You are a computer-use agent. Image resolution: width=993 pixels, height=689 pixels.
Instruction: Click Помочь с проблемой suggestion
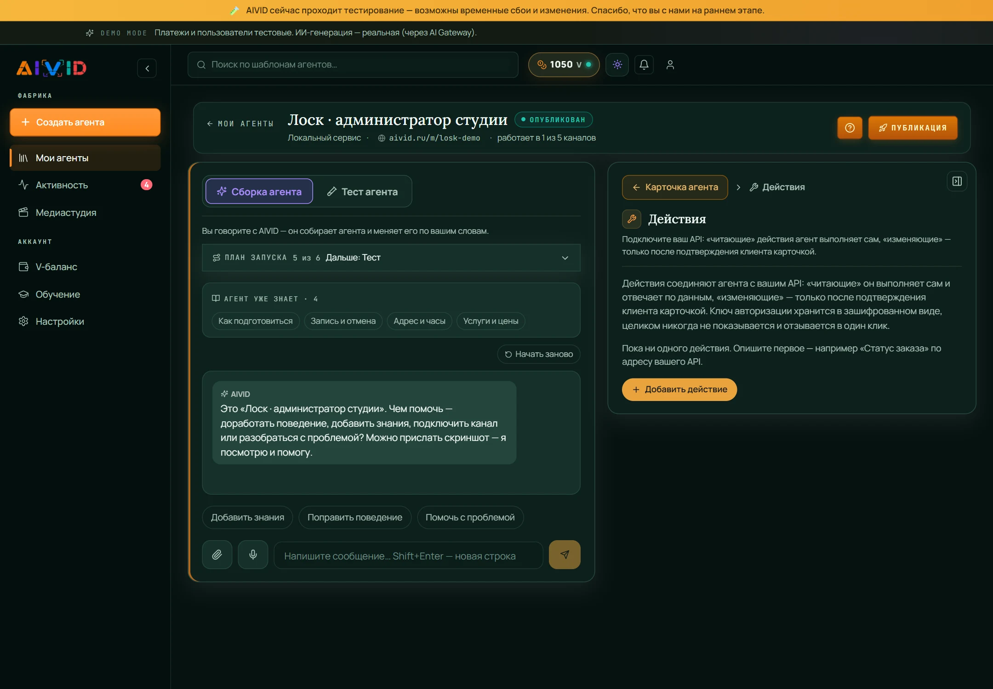(x=470, y=518)
